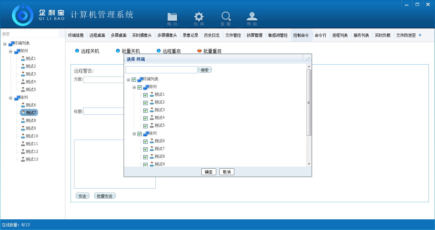Open the 帮助 user icon

pos(252,18)
